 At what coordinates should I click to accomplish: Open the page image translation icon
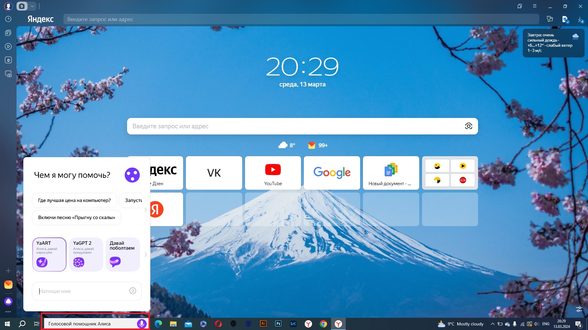click(x=565, y=19)
